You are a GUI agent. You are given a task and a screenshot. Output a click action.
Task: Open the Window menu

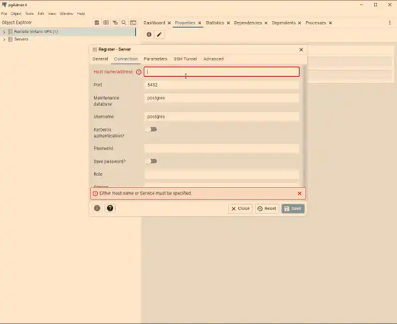click(67, 14)
